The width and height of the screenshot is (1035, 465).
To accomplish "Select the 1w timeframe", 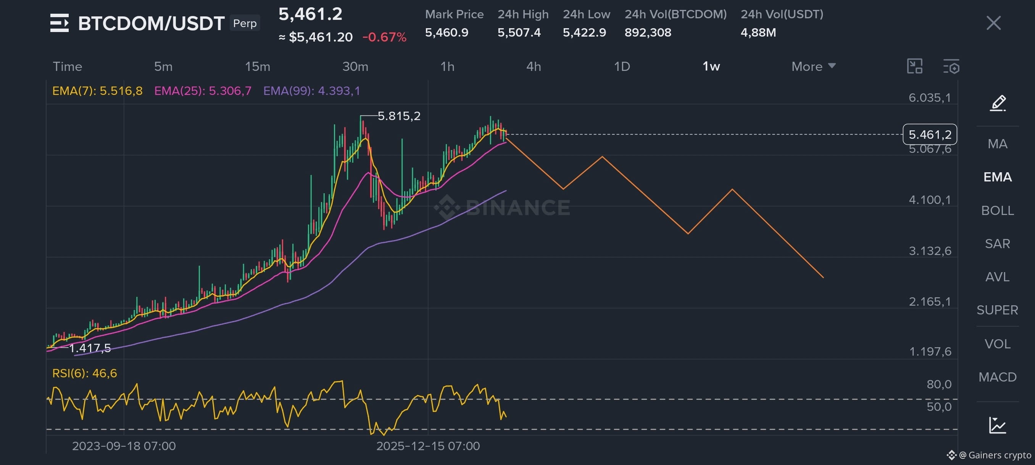I will pyautogui.click(x=711, y=66).
